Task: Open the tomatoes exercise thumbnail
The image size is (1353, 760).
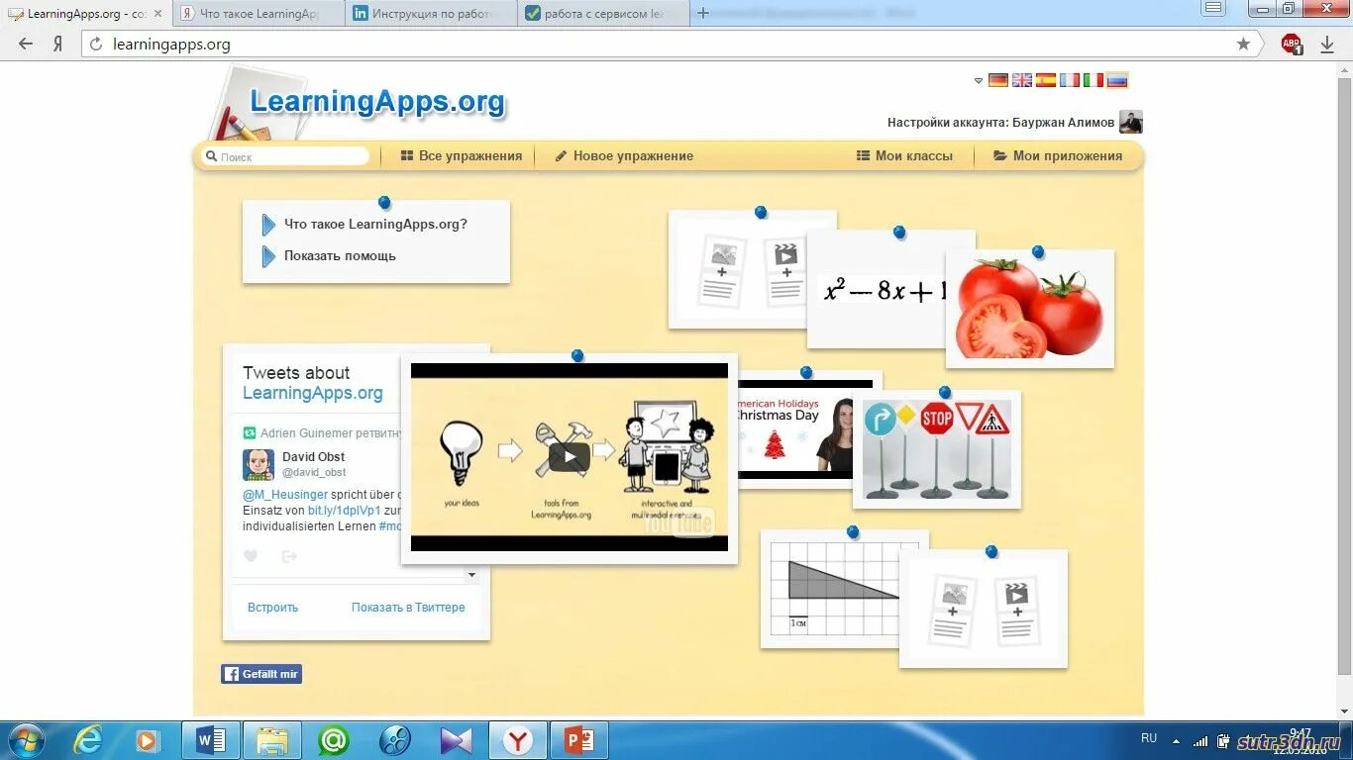Action: point(1030,308)
